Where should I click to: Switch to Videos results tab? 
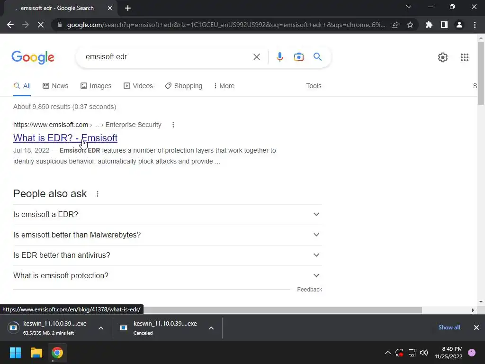click(138, 86)
